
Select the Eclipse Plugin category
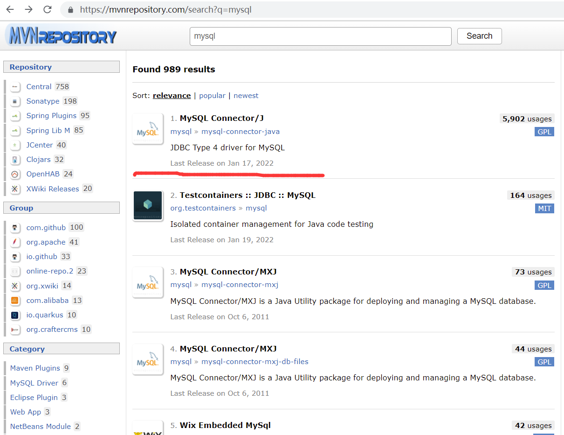[x=34, y=398]
